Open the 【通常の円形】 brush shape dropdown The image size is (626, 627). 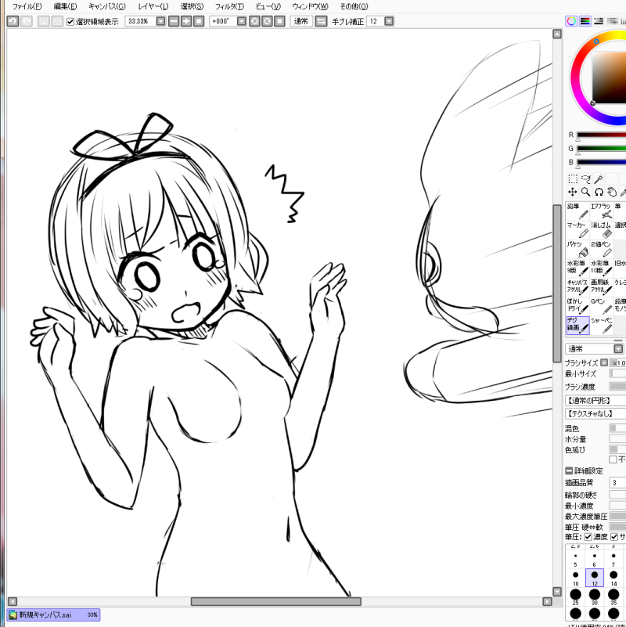595,400
